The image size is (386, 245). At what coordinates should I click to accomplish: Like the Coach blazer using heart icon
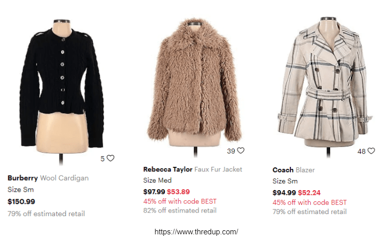(x=371, y=151)
